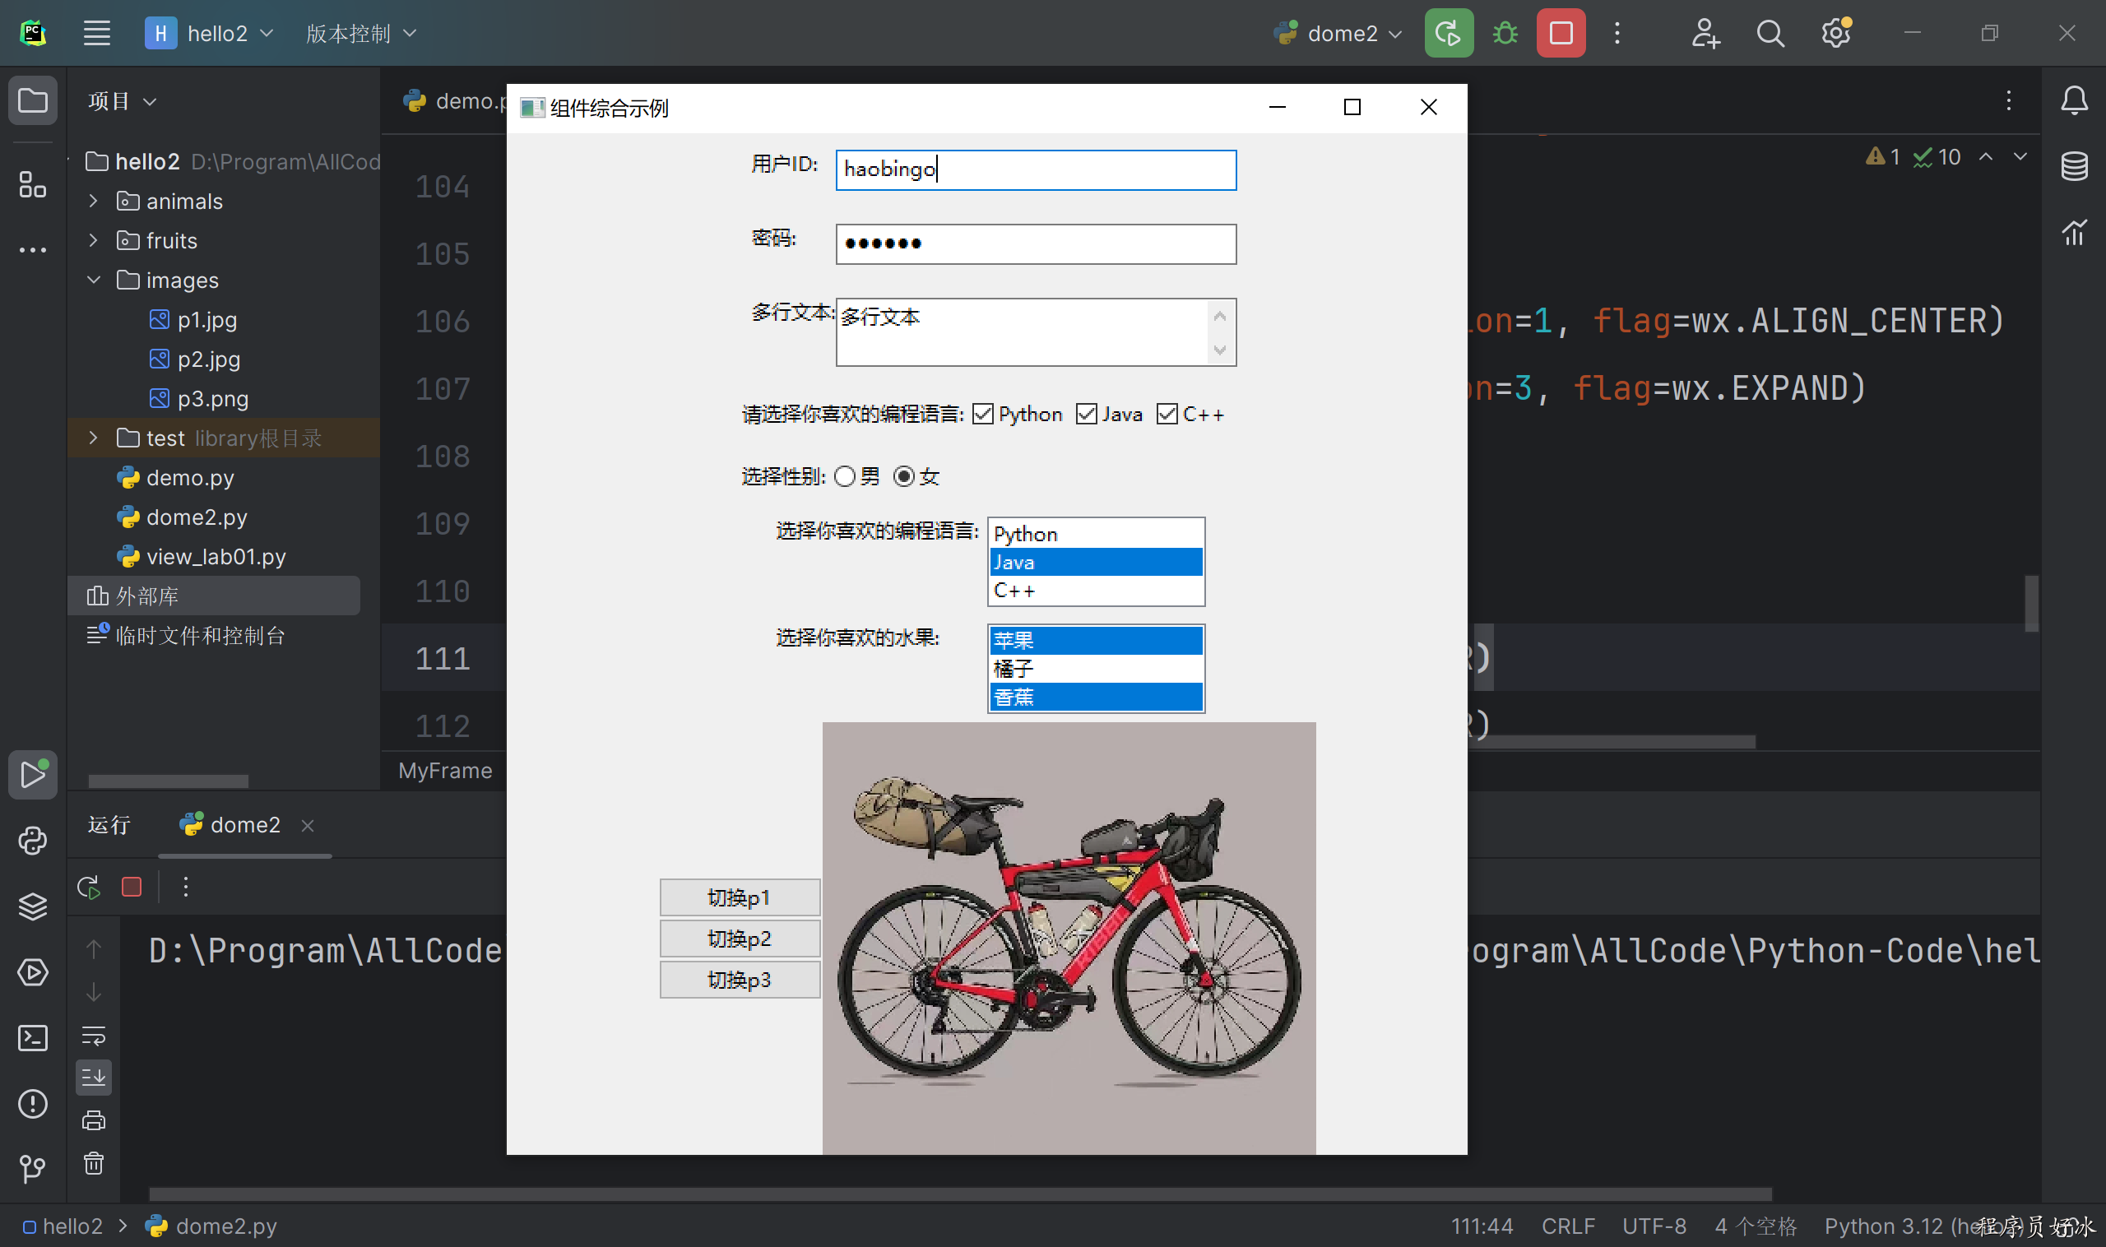Open the dome2 run configuration dropdown
The image size is (2106, 1247).
pyautogui.click(x=1341, y=34)
